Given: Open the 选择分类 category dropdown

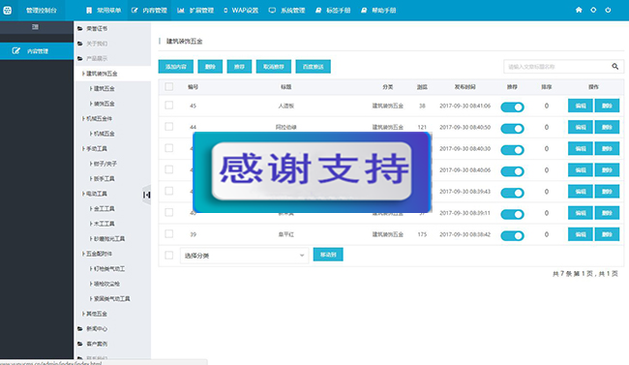Looking at the screenshot, I should 244,256.
